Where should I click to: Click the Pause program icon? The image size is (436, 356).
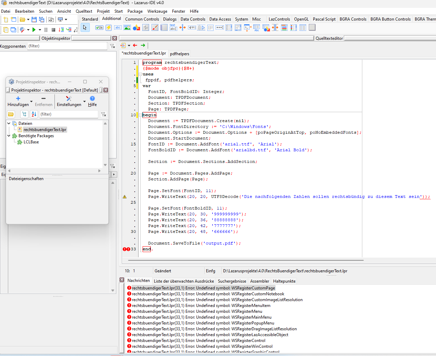coord(46,30)
